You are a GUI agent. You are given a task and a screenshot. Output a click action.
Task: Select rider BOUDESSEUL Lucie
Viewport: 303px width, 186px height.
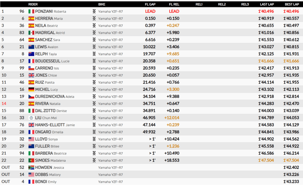click(x=52, y=61)
